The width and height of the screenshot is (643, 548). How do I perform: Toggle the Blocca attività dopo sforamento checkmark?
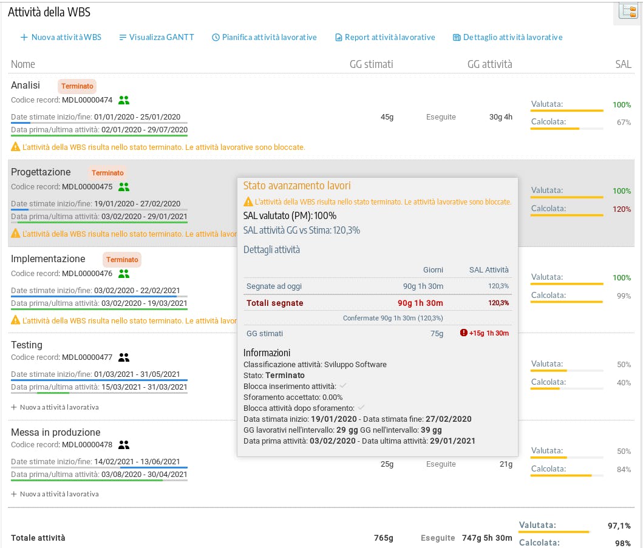[x=361, y=408]
